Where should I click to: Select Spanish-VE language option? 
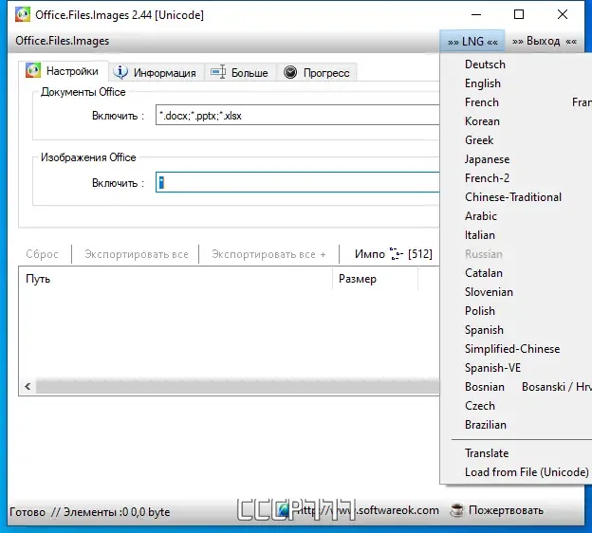[492, 368]
